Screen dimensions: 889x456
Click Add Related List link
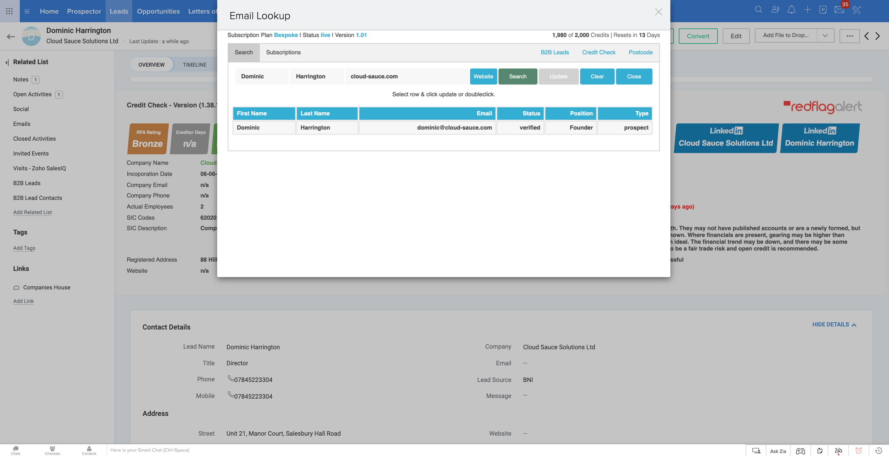click(32, 213)
